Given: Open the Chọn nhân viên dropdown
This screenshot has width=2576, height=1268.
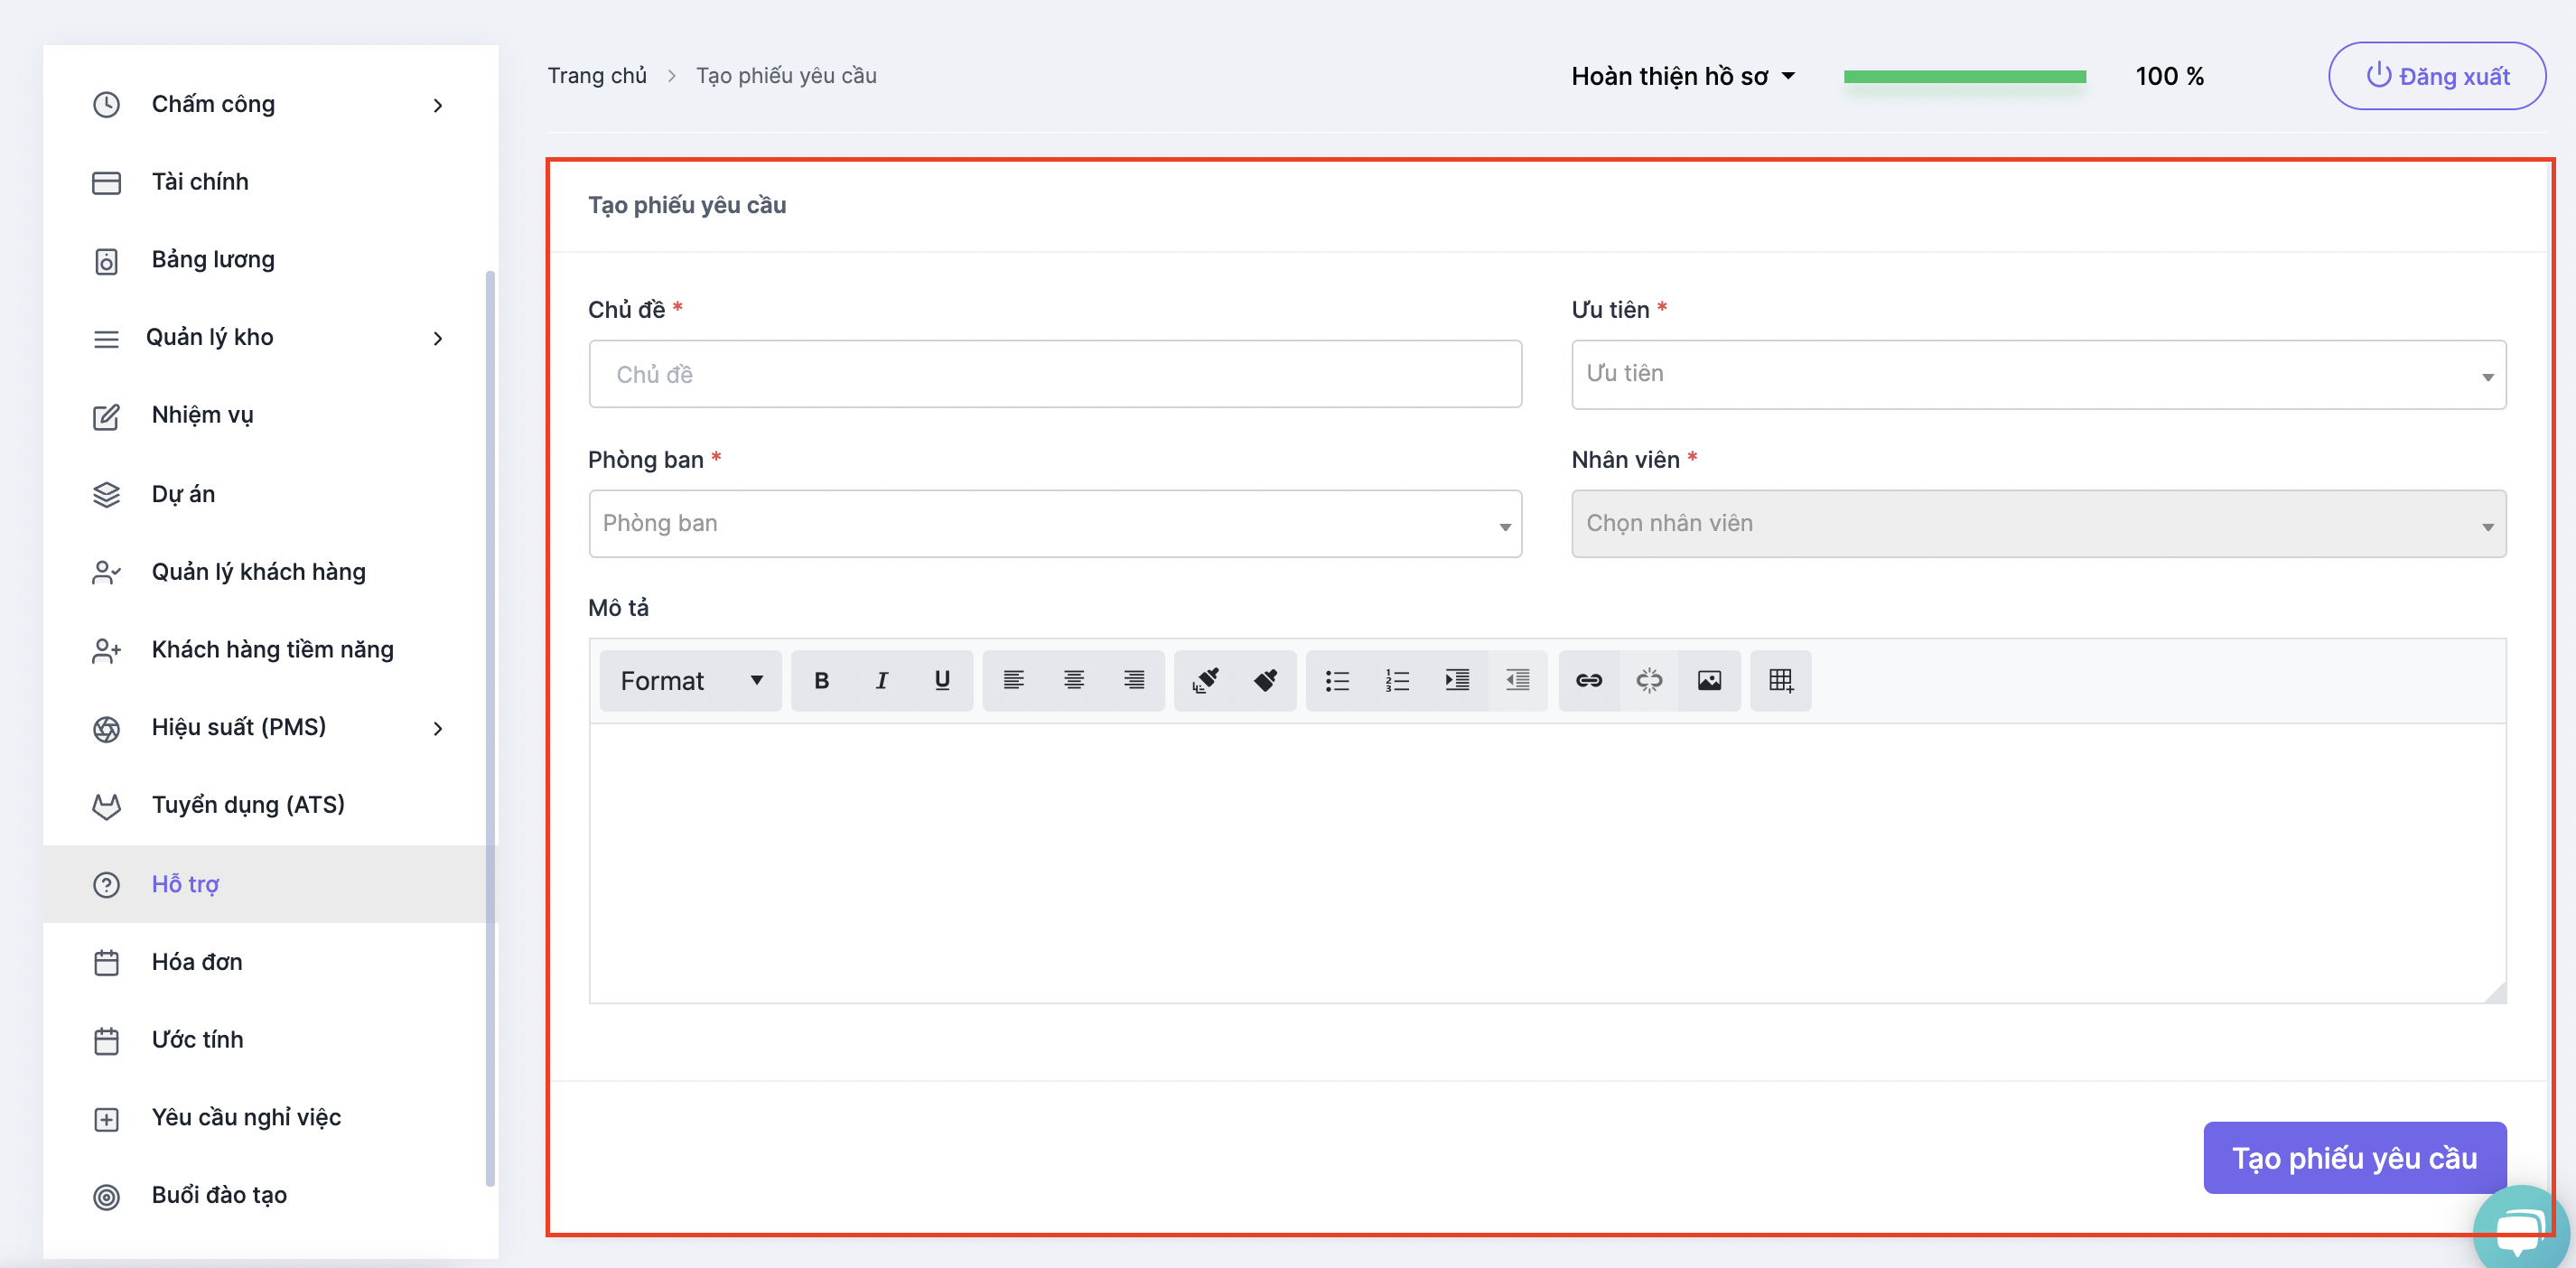Looking at the screenshot, I should [2038, 523].
